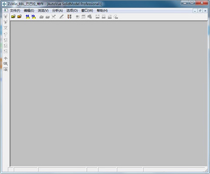Click the top icon in left vertical toolbar
Image resolution: width=210 pixels, height=174 pixels.
click(x=6, y=17)
